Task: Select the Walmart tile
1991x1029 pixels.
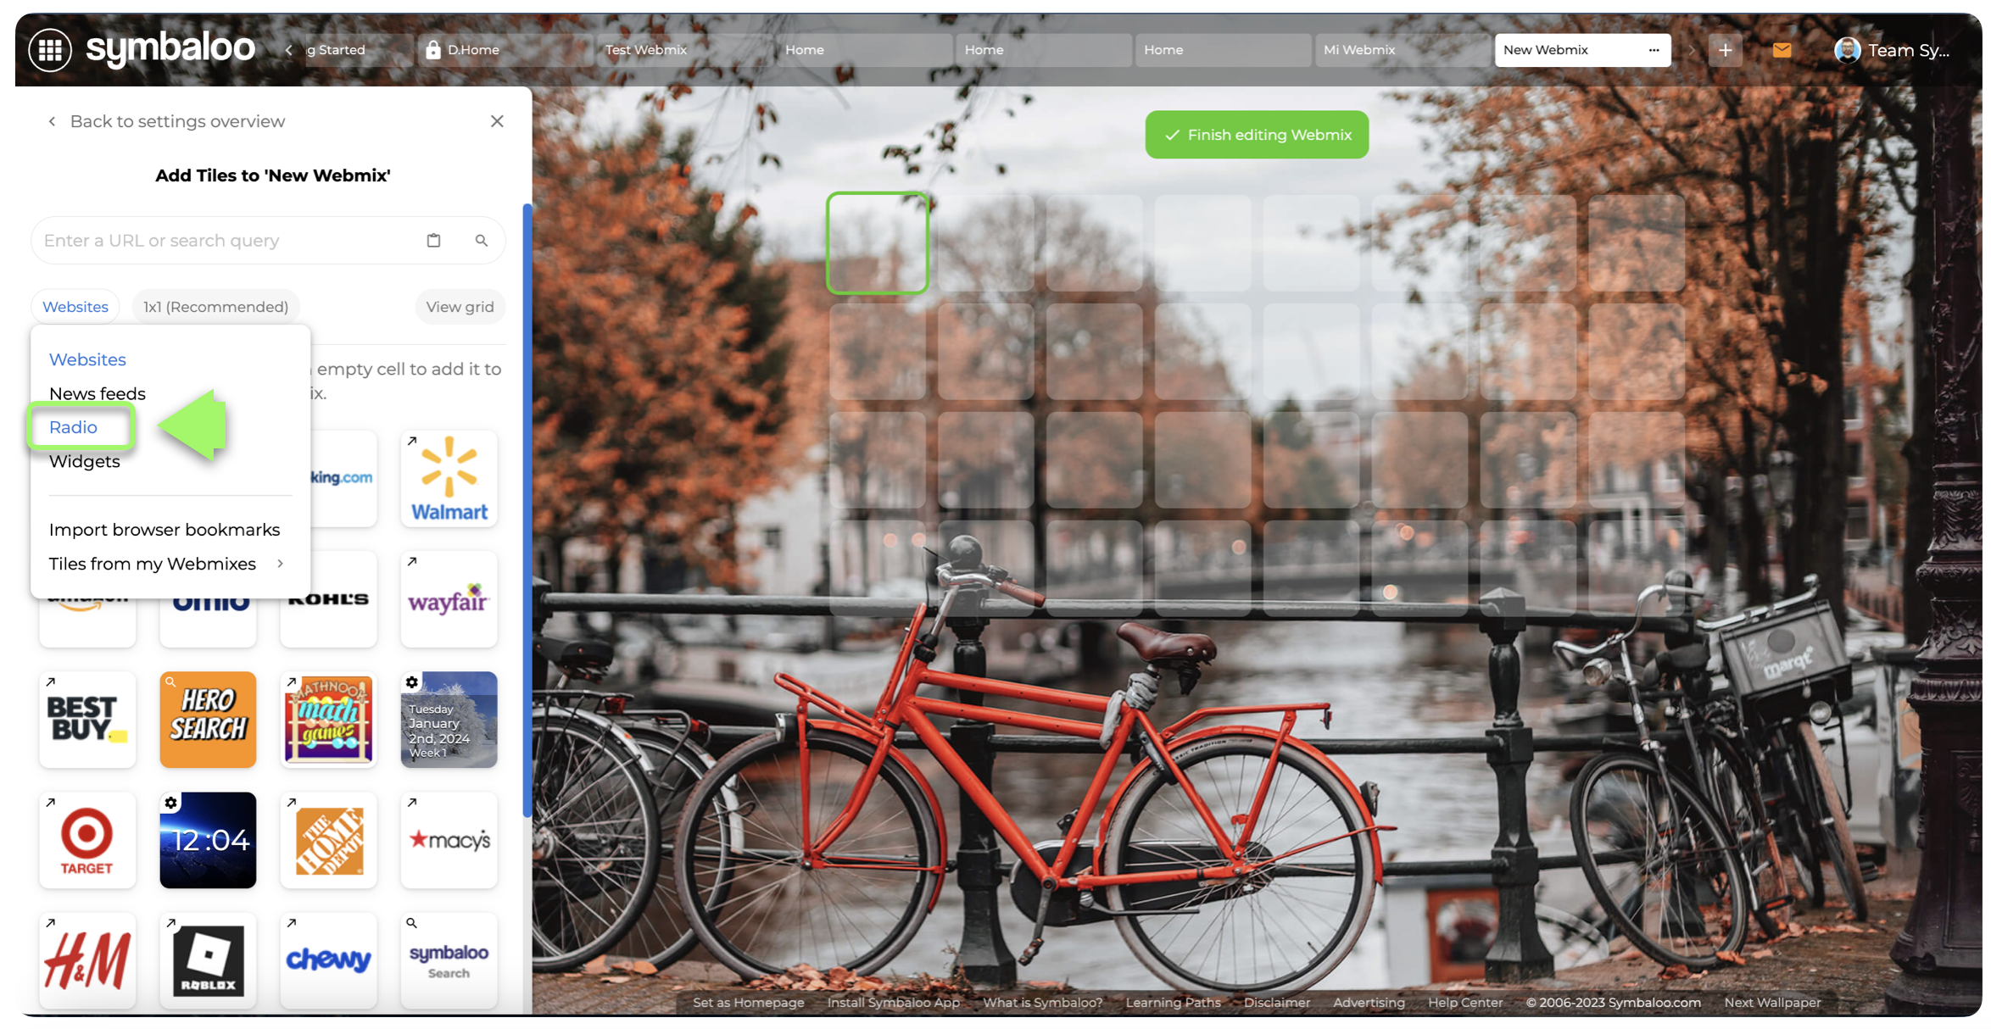Action: pos(449,479)
